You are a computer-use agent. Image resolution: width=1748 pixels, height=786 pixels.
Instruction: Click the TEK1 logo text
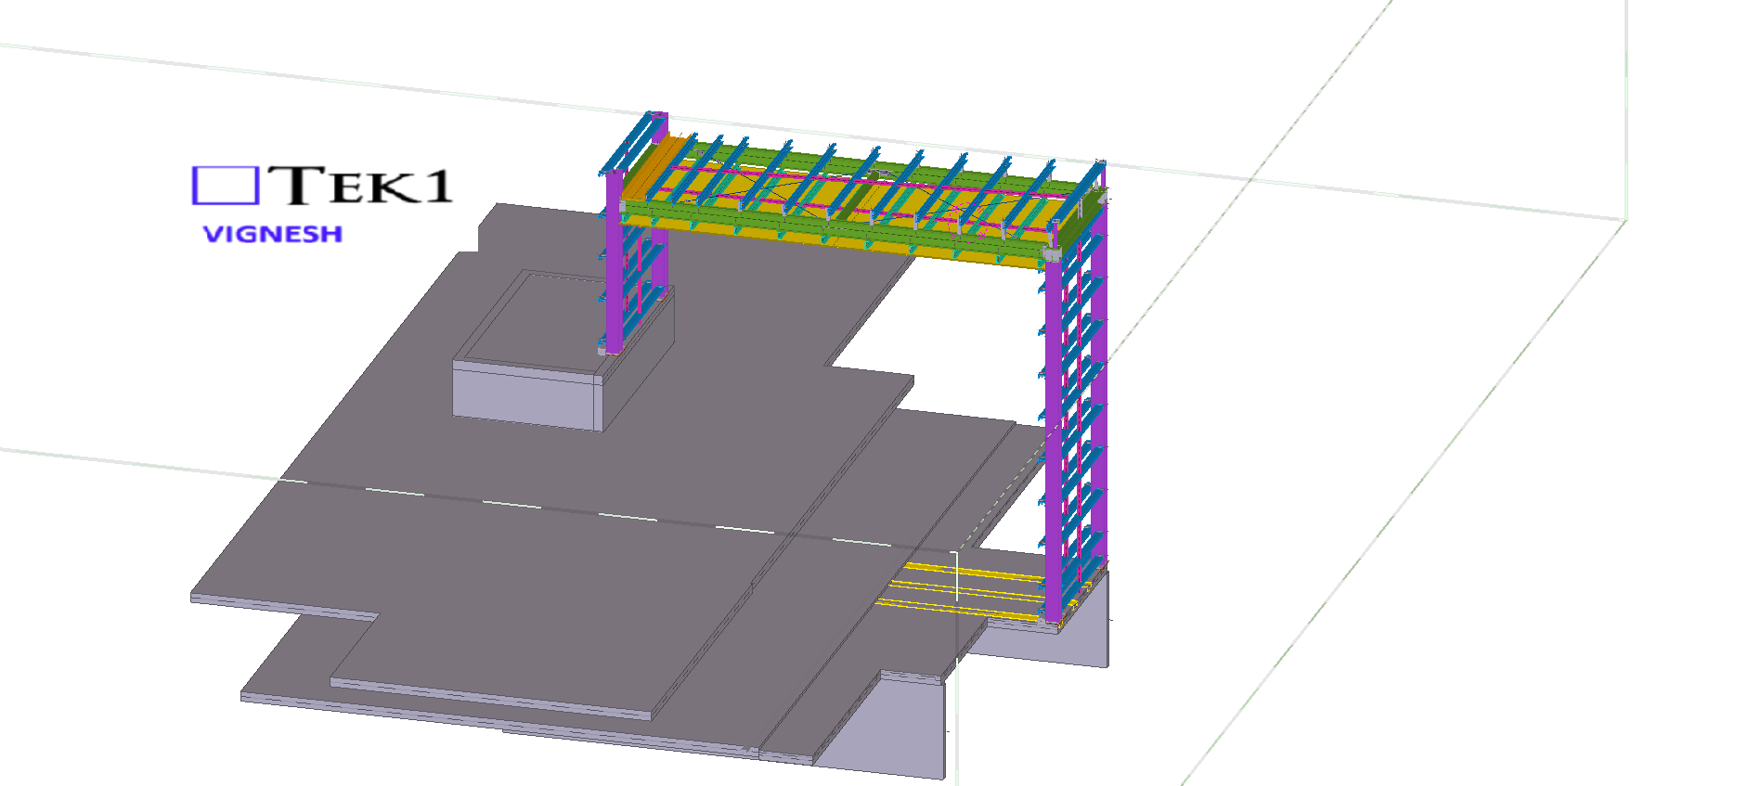click(362, 185)
